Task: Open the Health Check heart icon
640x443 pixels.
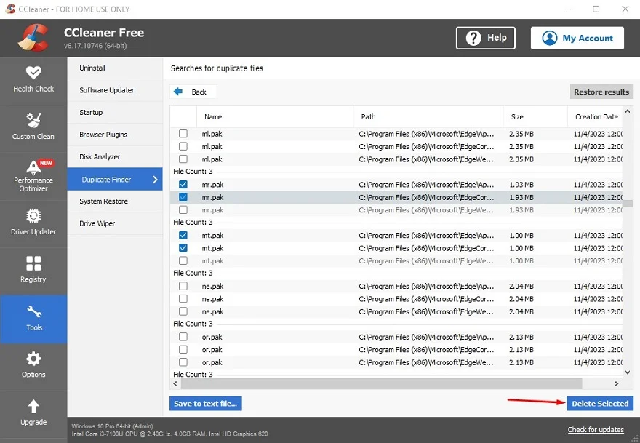Action: coord(33,73)
